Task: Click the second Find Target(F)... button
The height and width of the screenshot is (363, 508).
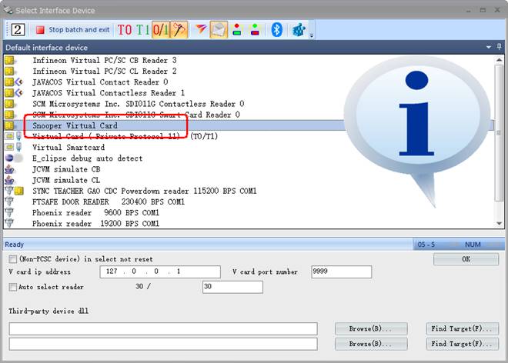Action: tap(462, 344)
